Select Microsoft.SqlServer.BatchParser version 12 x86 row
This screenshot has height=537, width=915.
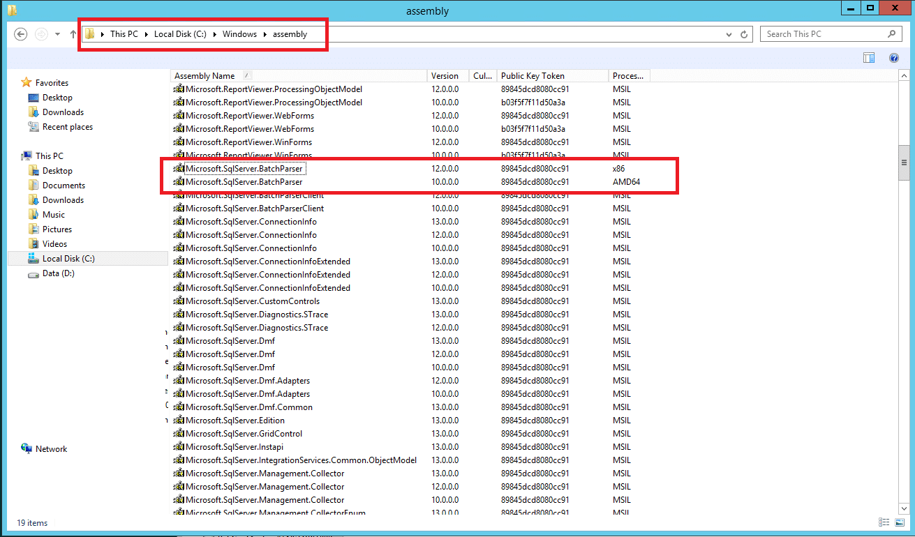click(x=412, y=169)
